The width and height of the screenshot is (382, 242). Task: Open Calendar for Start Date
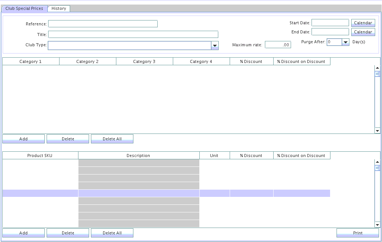363,23
